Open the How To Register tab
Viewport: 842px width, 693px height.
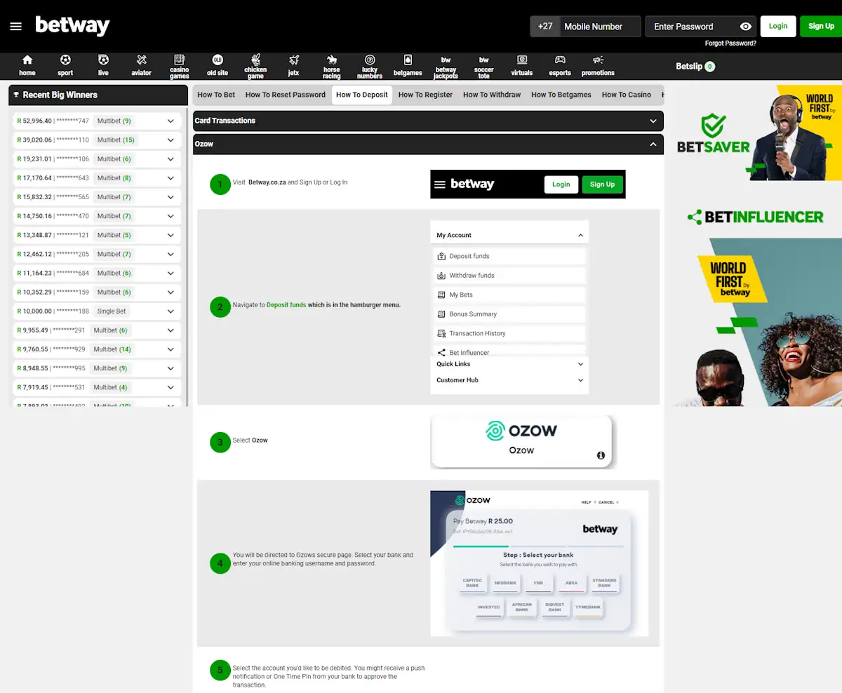point(425,94)
